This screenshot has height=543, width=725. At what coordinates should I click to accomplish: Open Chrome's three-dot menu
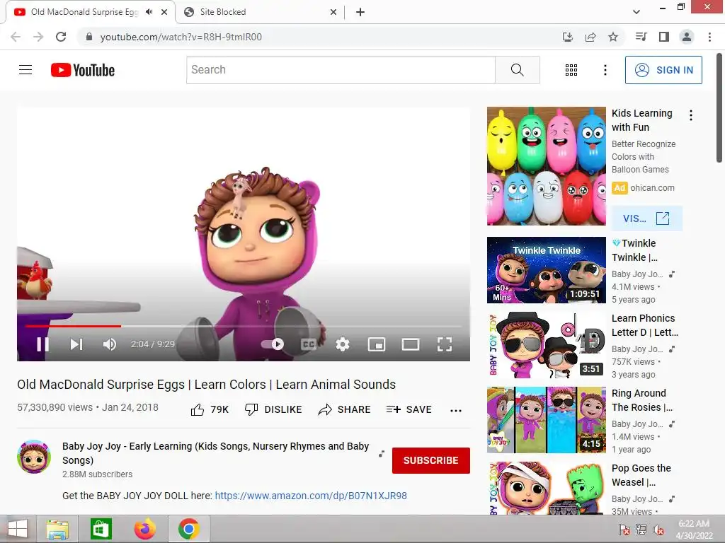(x=709, y=37)
